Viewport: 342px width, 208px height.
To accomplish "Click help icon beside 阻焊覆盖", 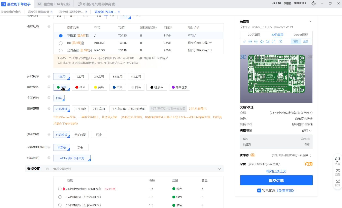I will pos(49,109).
